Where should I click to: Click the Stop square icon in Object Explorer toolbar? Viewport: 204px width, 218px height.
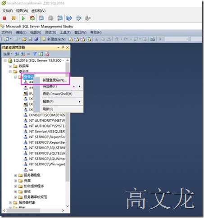pos(29,54)
